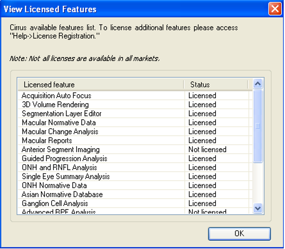Select the ONH and RNFL Analysis row
The height and width of the screenshot is (249, 285).
click(135, 167)
